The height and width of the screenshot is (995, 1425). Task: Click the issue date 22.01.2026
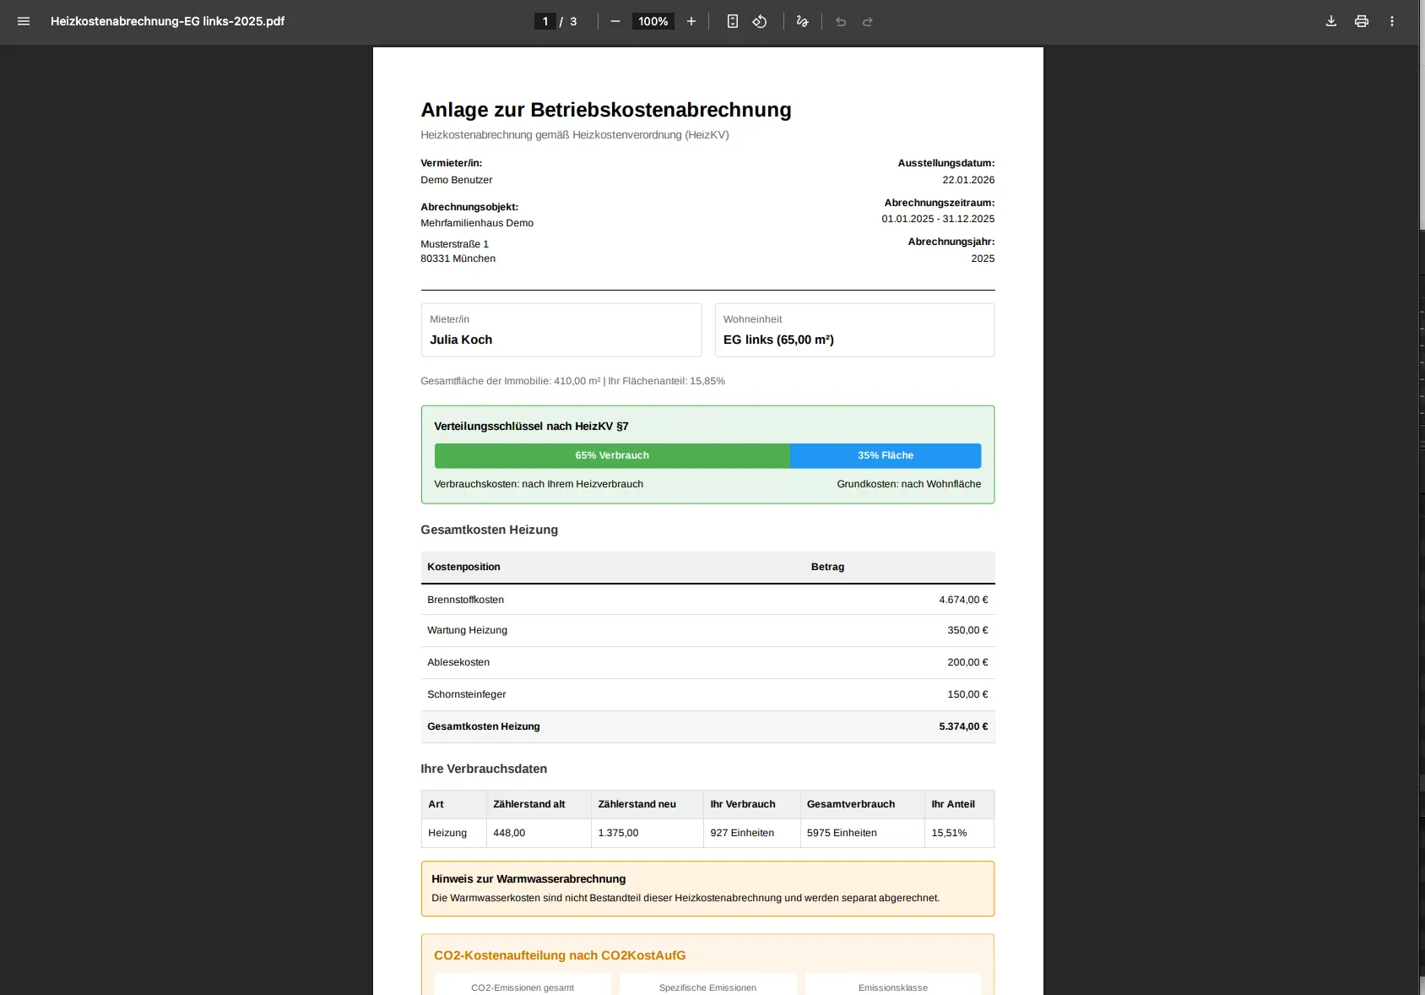point(968,180)
